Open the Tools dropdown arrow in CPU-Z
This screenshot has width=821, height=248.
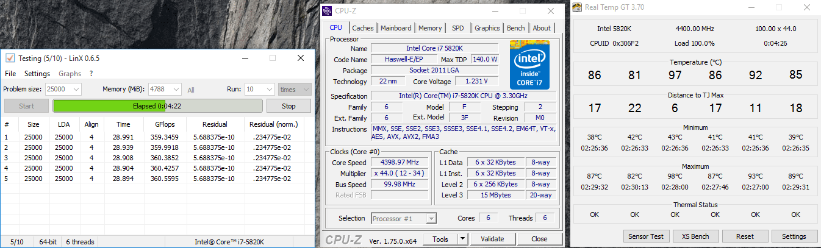tap(463, 239)
